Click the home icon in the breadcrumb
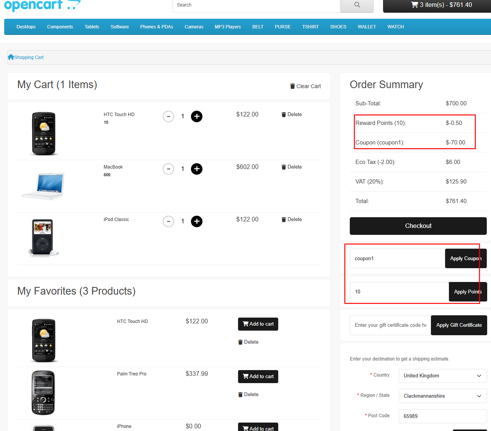 (x=11, y=57)
